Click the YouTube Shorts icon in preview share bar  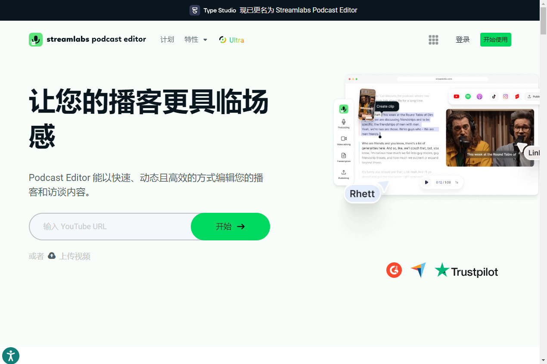[x=517, y=96]
